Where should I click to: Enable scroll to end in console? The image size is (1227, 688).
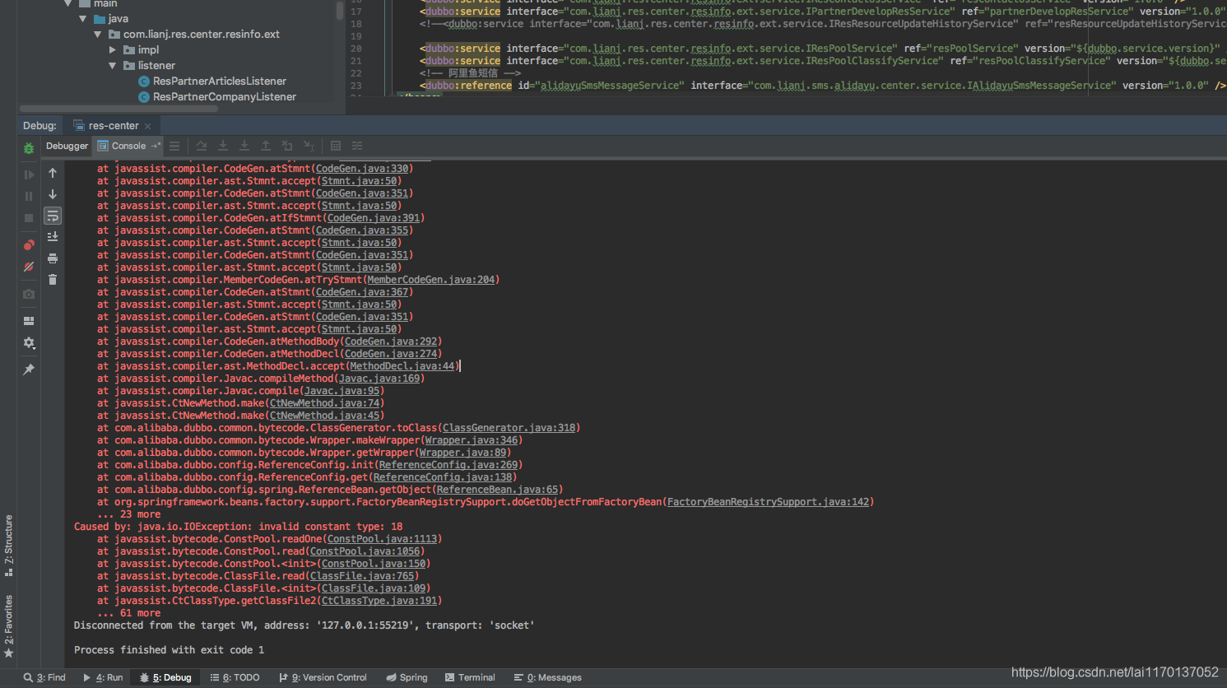click(53, 237)
